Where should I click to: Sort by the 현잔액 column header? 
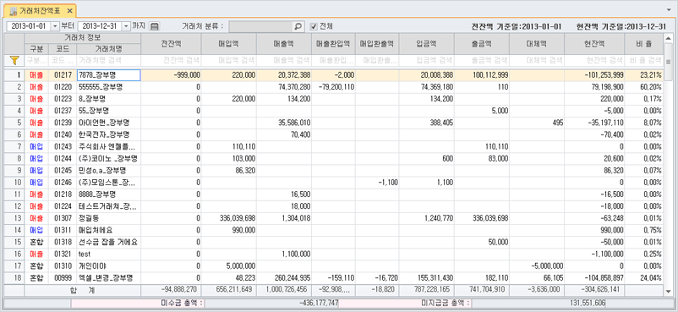coord(594,44)
